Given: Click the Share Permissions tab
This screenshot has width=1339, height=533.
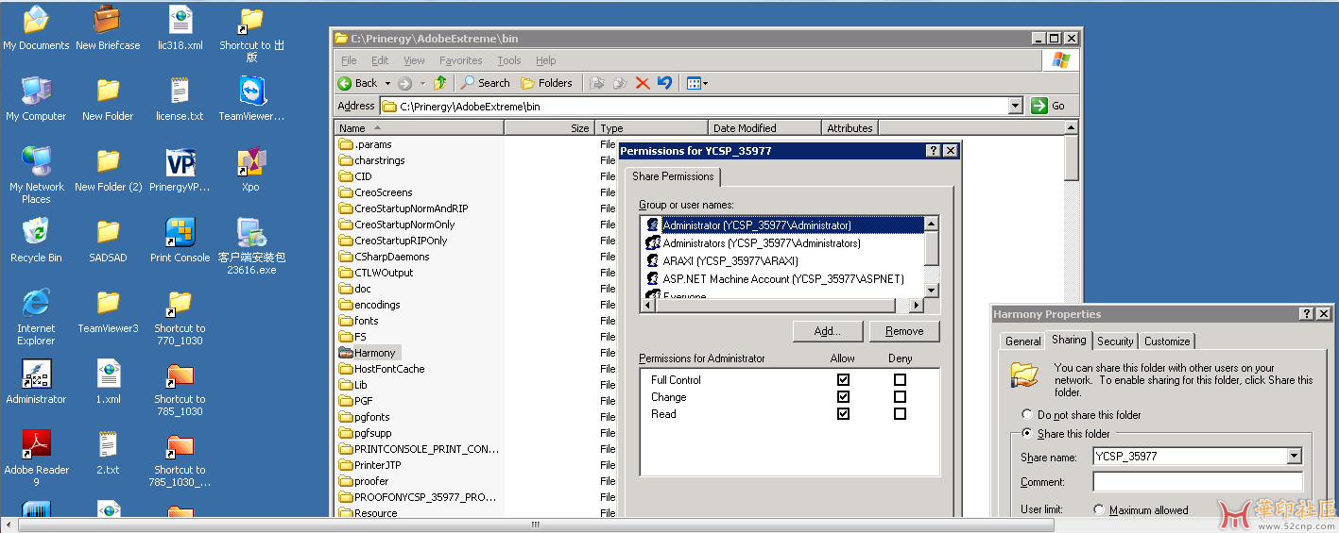Looking at the screenshot, I should [x=673, y=176].
